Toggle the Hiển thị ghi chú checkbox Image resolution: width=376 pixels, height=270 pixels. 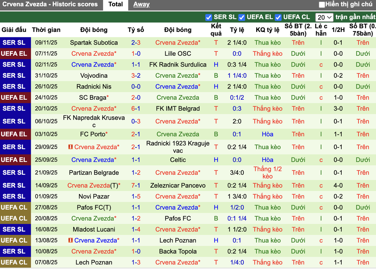322,5
